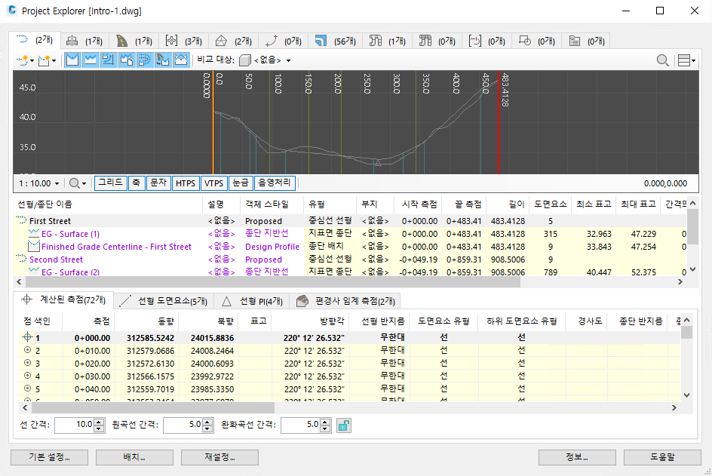Switch to the surfaces tab (2개)
This screenshot has height=476, width=712.
coord(234,41)
